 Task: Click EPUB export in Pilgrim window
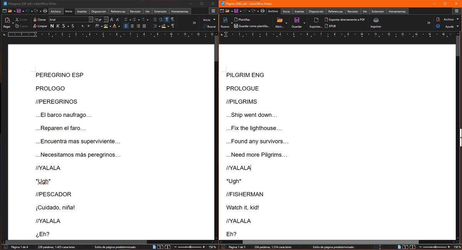[330, 26]
